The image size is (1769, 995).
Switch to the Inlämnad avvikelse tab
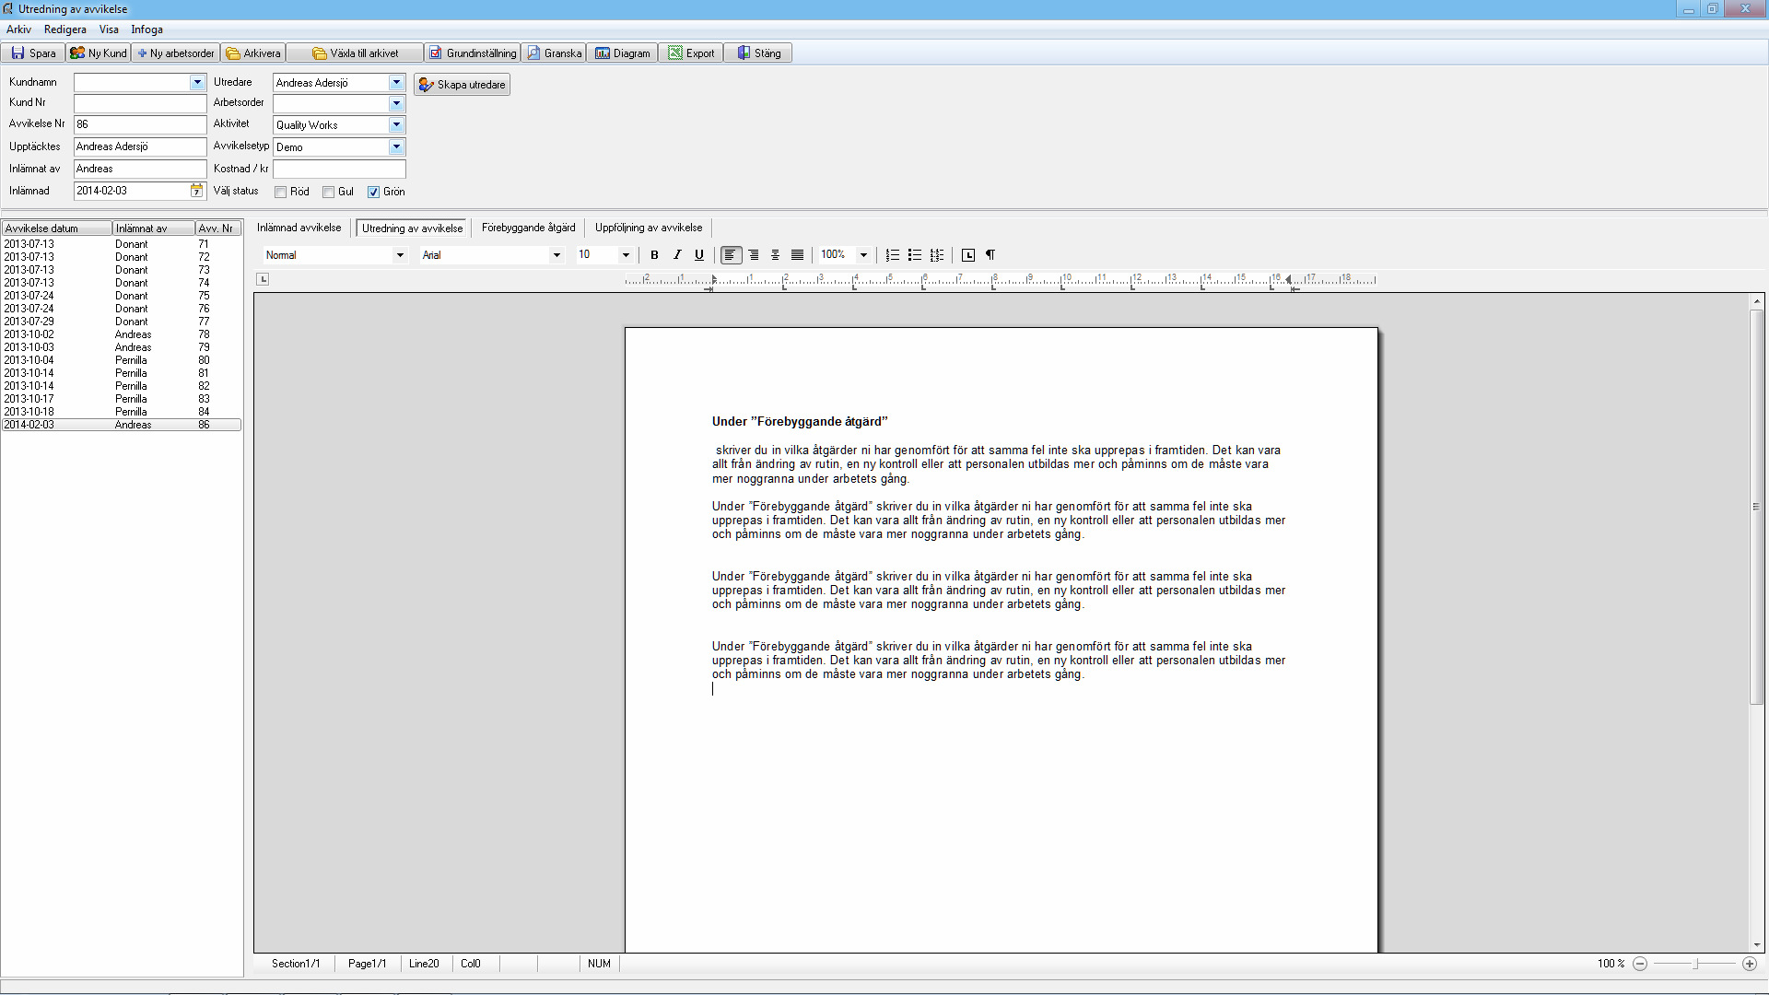pos(299,228)
